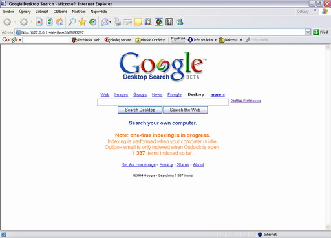Click the Back arrow button
Screen dimensions: 331x238
[7, 22]
